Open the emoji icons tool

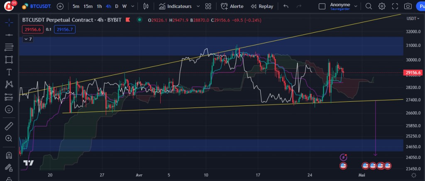point(9,109)
